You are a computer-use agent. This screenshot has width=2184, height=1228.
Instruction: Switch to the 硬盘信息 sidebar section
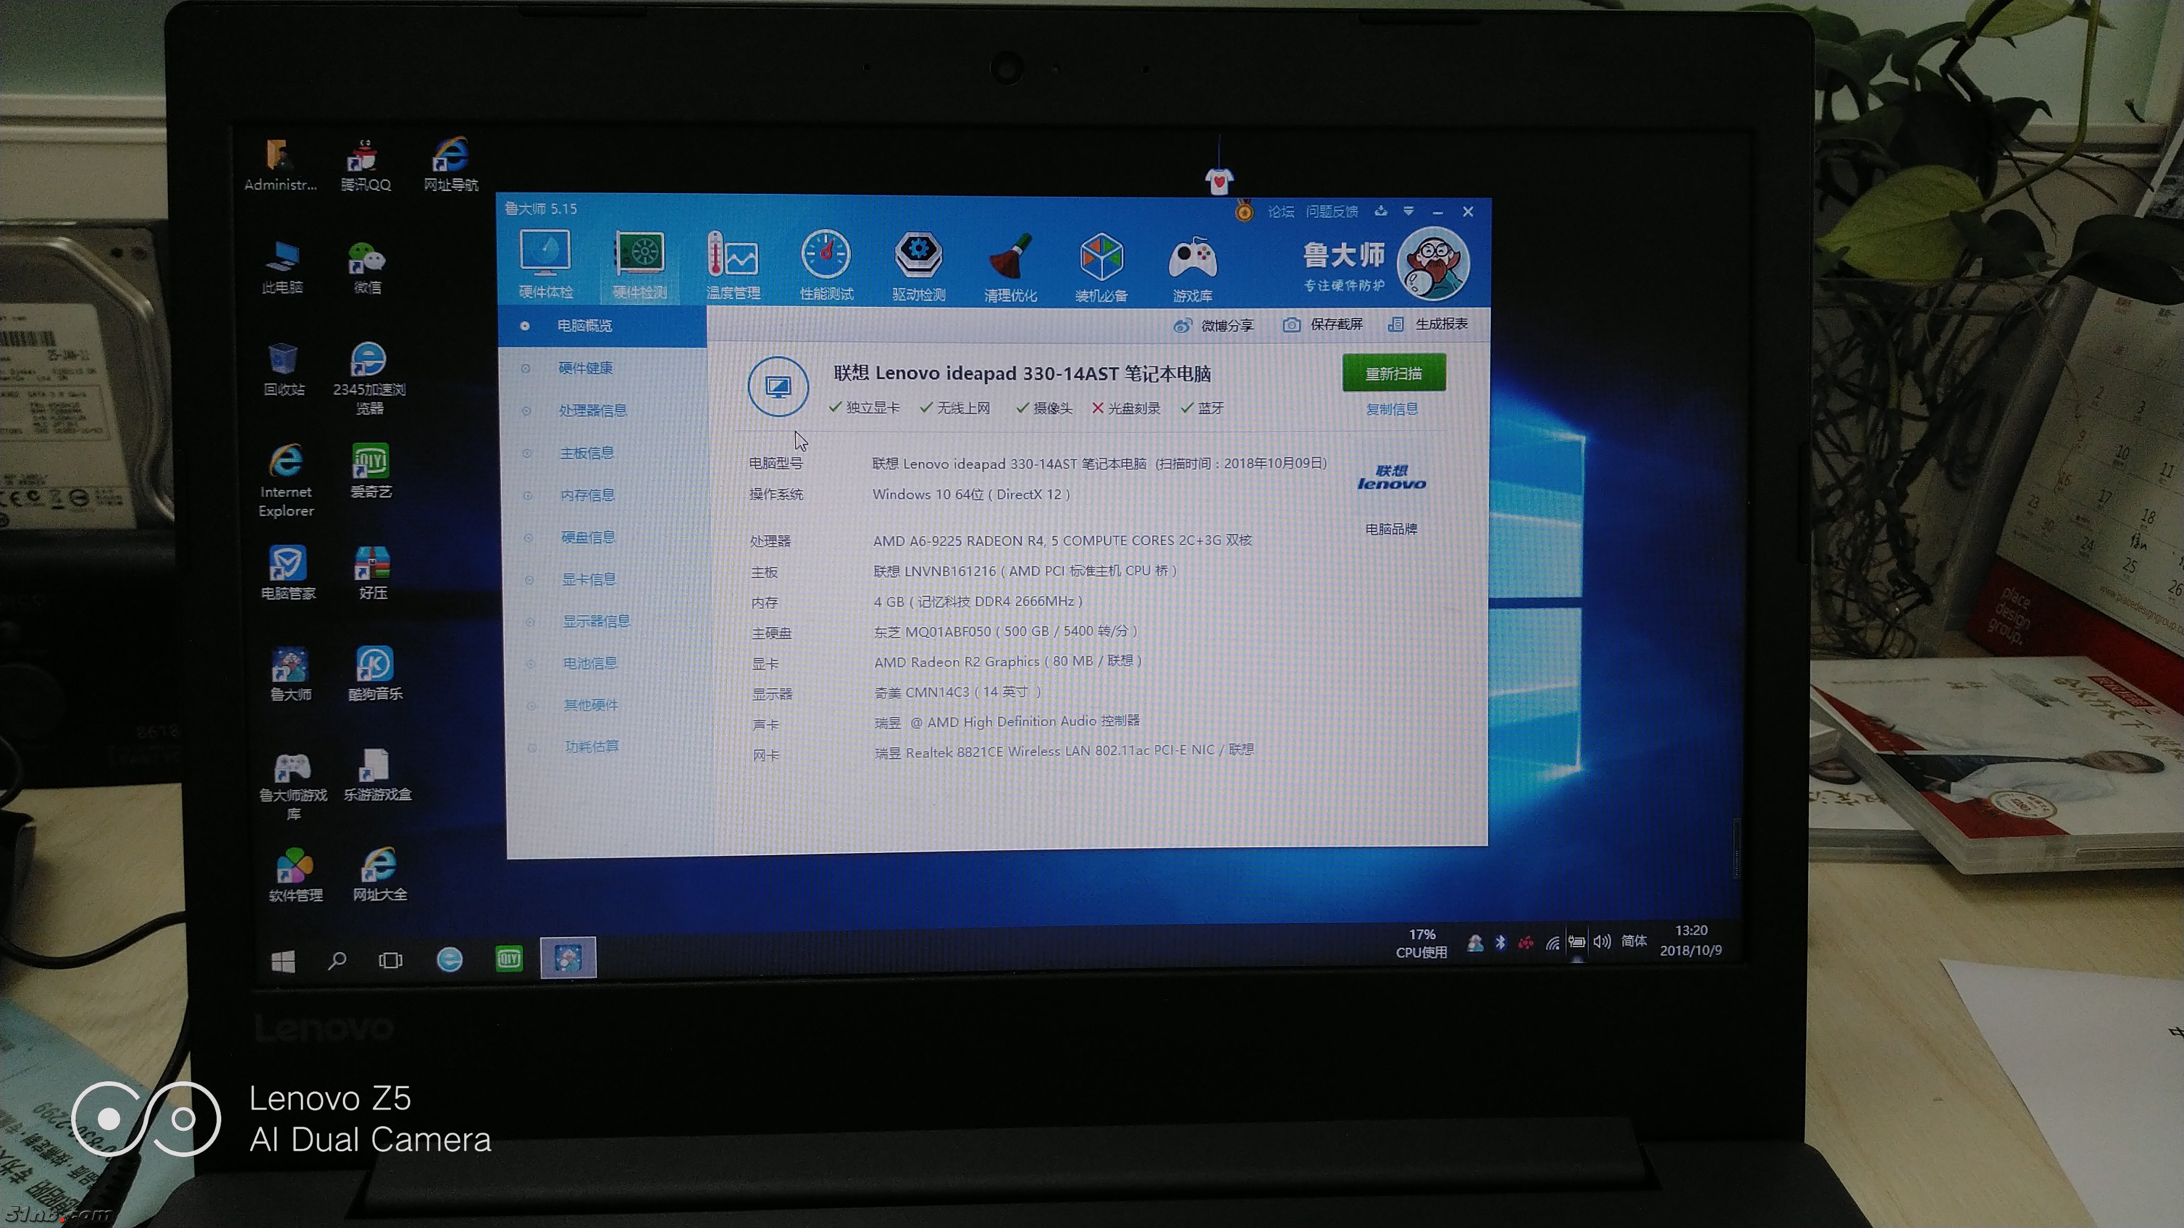[x=588, y=537]
